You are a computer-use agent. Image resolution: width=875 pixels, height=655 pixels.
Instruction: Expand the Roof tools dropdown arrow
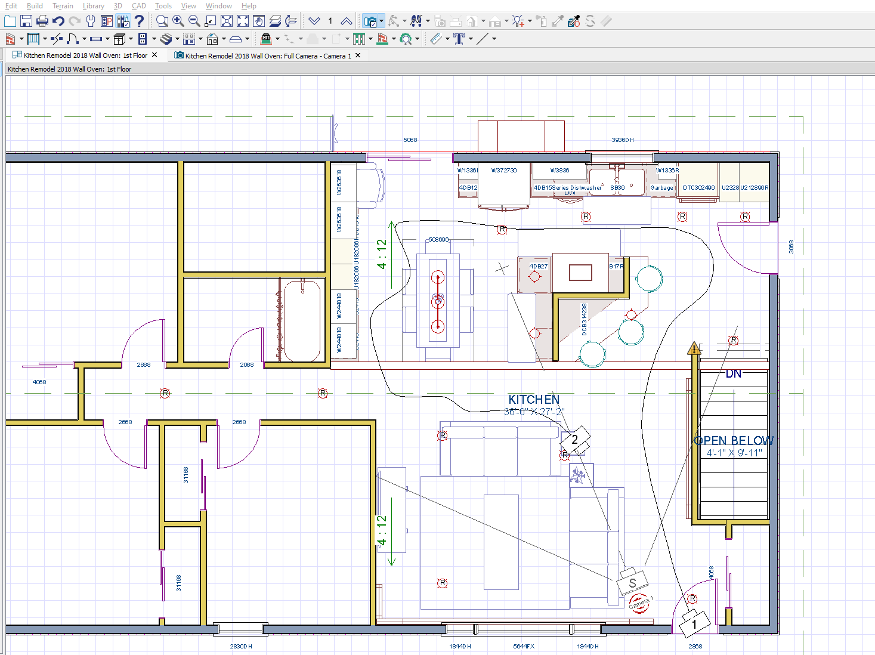tap(224, 39)
